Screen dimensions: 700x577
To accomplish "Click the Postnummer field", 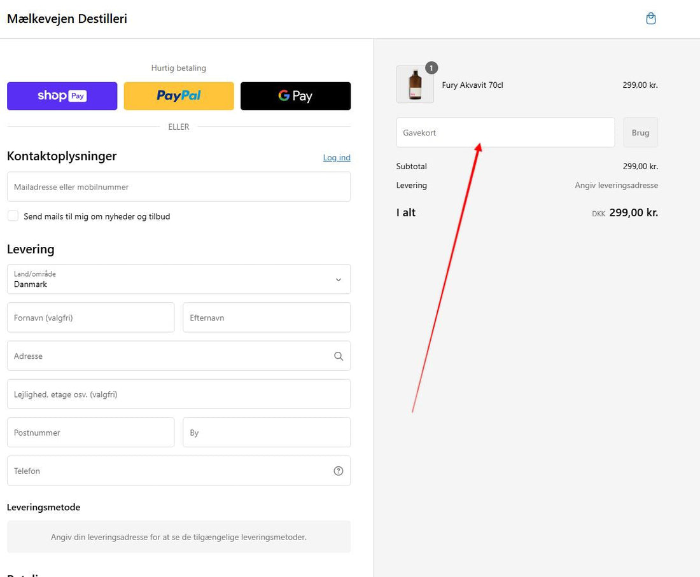I will (90, 433).
